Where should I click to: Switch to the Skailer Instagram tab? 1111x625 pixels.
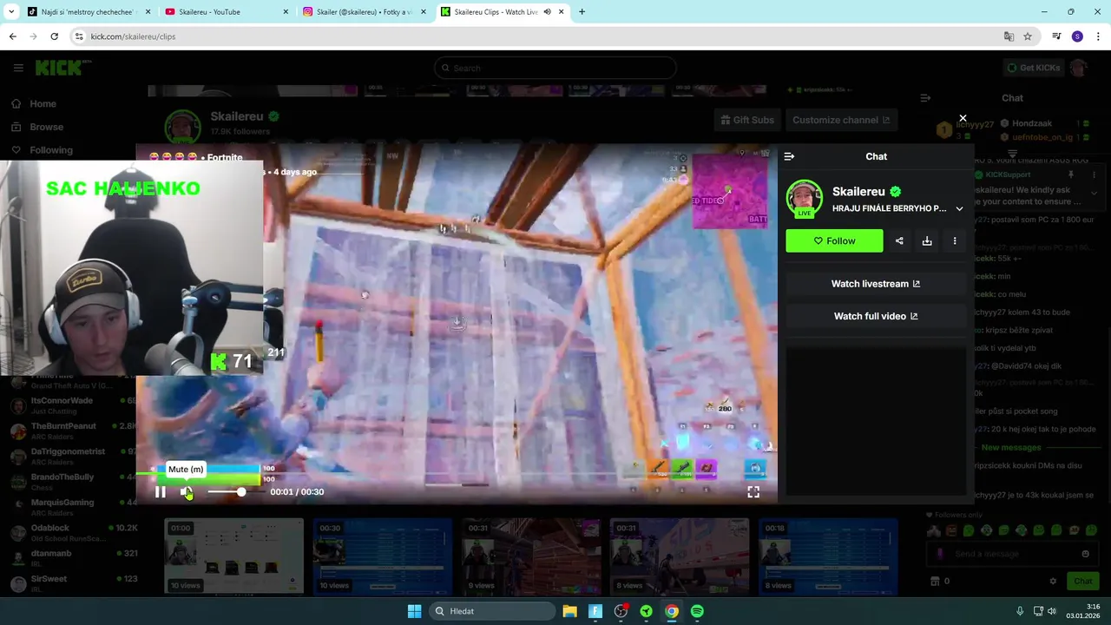(365, 12)
